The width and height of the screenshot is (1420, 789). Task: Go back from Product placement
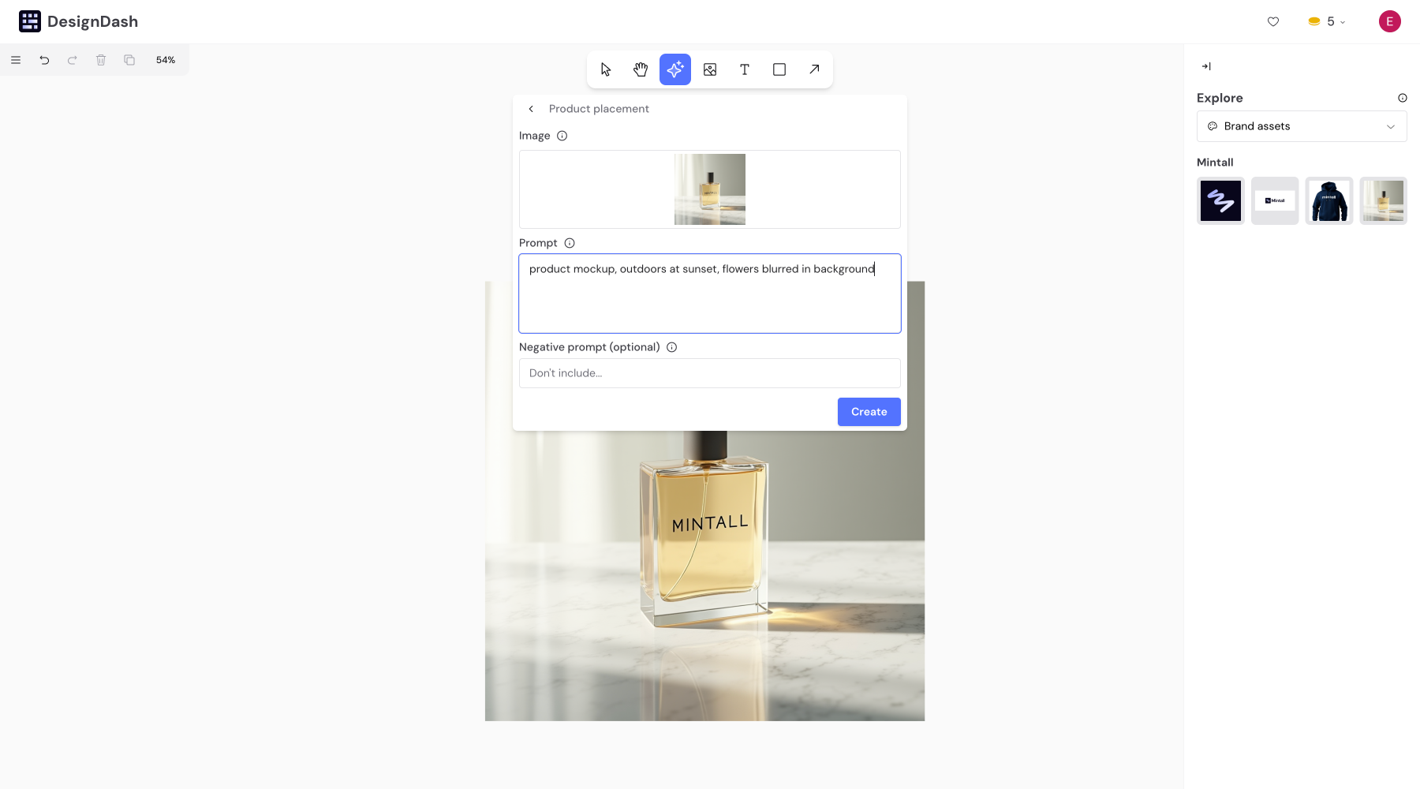click(531, 109)
